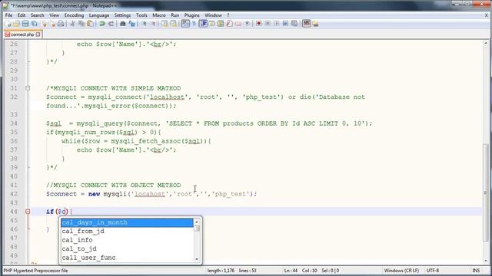492x276 pixels.
Task: Click the UTF-8 encoding status field
Action: tap(433, 271)
